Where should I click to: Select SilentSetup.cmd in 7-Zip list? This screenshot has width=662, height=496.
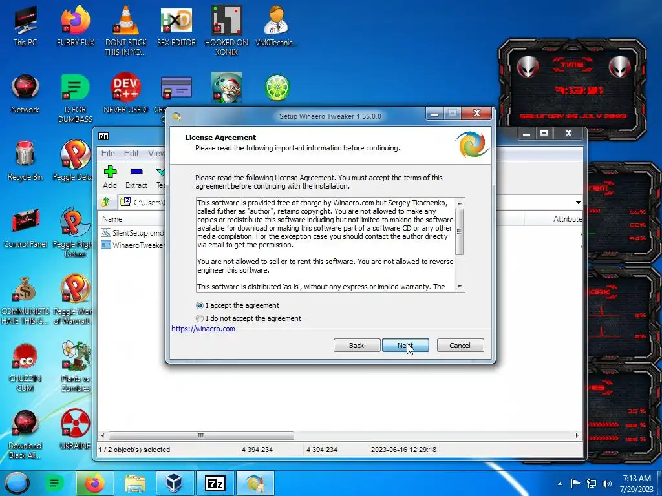point(133,232)
